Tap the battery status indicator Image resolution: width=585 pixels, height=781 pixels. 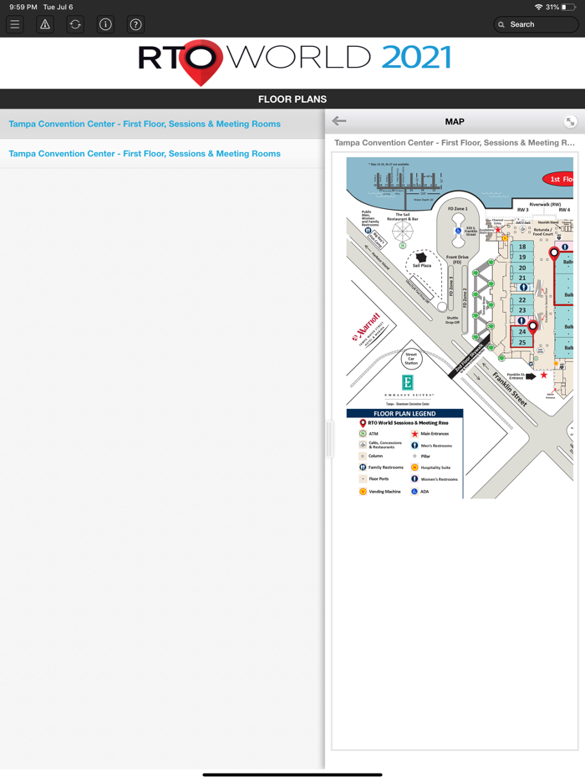568,7
